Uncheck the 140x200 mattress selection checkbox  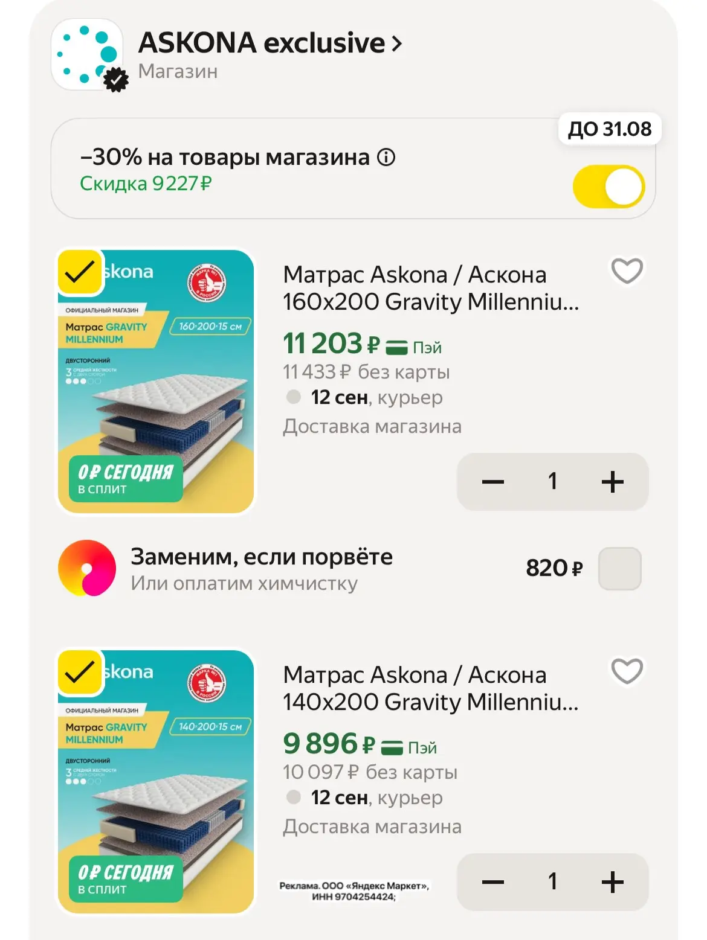pyautogui.click(x=80, y=673)
